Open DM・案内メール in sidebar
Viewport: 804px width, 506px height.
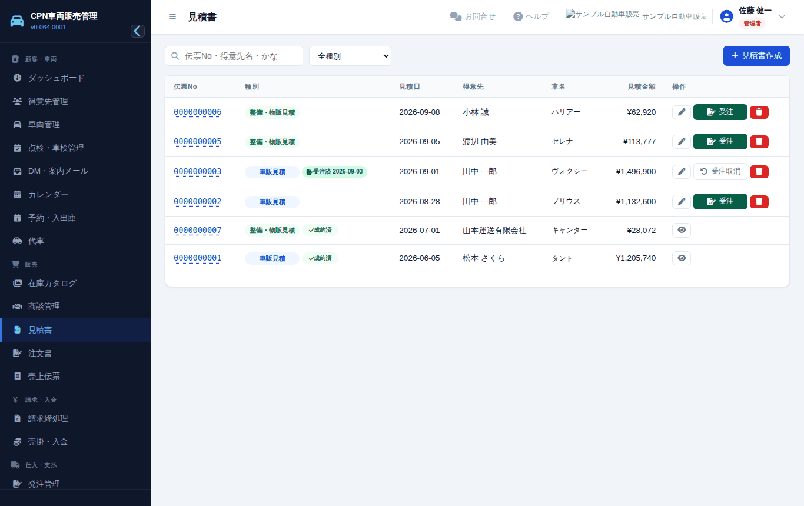pyautogui.click(x=75, y=171)
